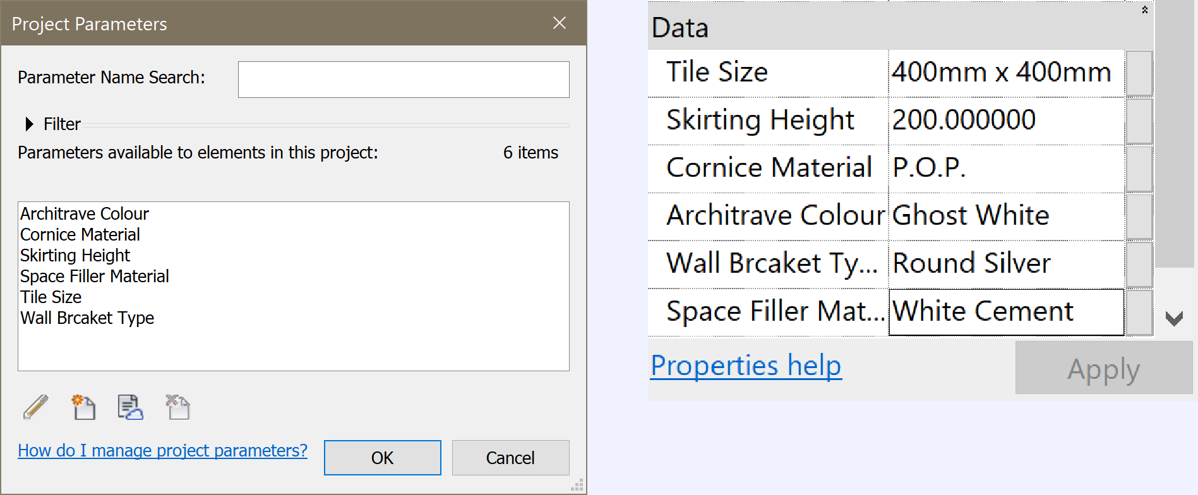
Task: Click the Wall Brcaket Ty... label in Properties
Action: 772,264
